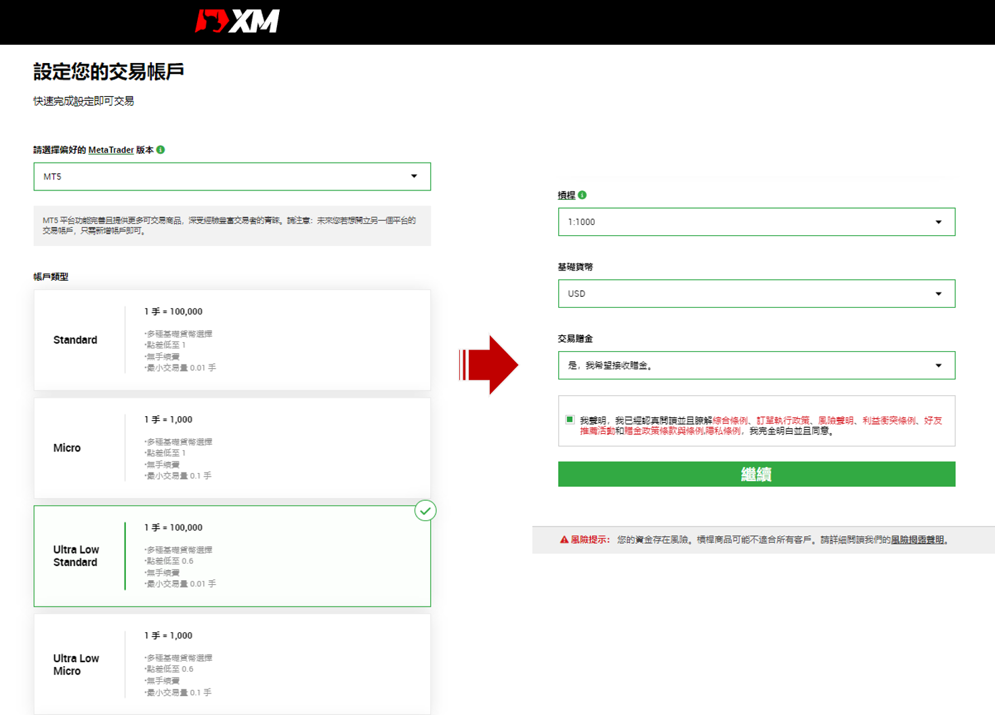The height and width of the screenshot is (715, 995).
Task: Open the underlined MetaTrader link
Action: (111, 150)
